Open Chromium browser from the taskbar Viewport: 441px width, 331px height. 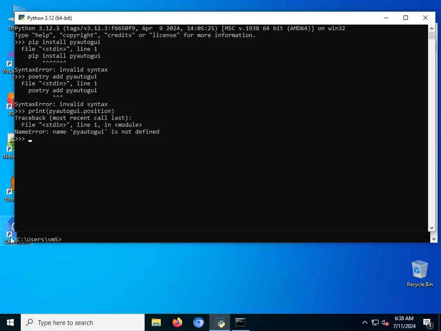point(198,322)
